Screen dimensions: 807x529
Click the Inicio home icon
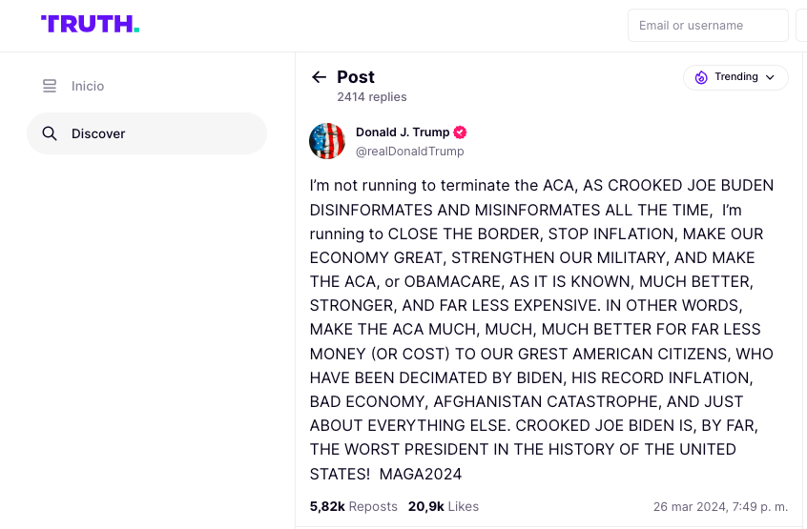50,87
